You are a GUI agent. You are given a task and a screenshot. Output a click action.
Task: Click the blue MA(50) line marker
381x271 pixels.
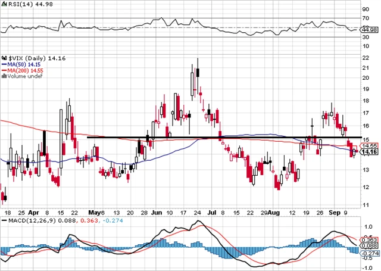[x=3, y=64]
